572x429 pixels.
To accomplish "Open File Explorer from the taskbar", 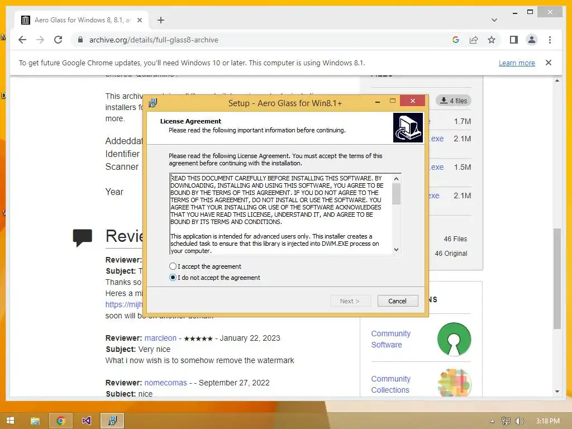I will [35, 421].
